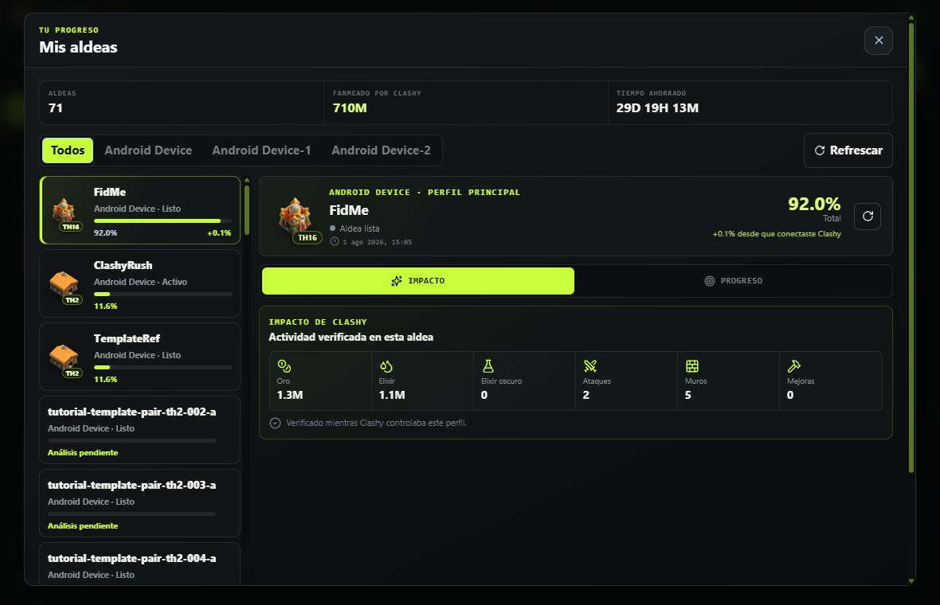Refresh FidMe village with the reload icon

(868, 217)
